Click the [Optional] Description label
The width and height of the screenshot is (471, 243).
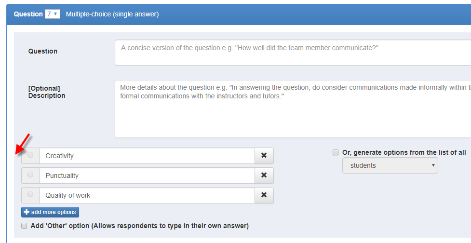(x=47, y=92)
